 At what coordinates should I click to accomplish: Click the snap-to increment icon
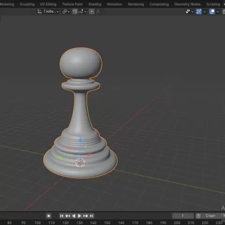(81, 12)
